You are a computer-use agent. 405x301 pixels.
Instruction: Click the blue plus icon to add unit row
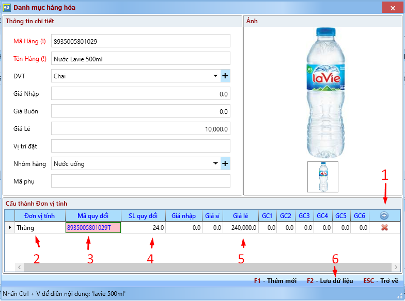(384, 215)
